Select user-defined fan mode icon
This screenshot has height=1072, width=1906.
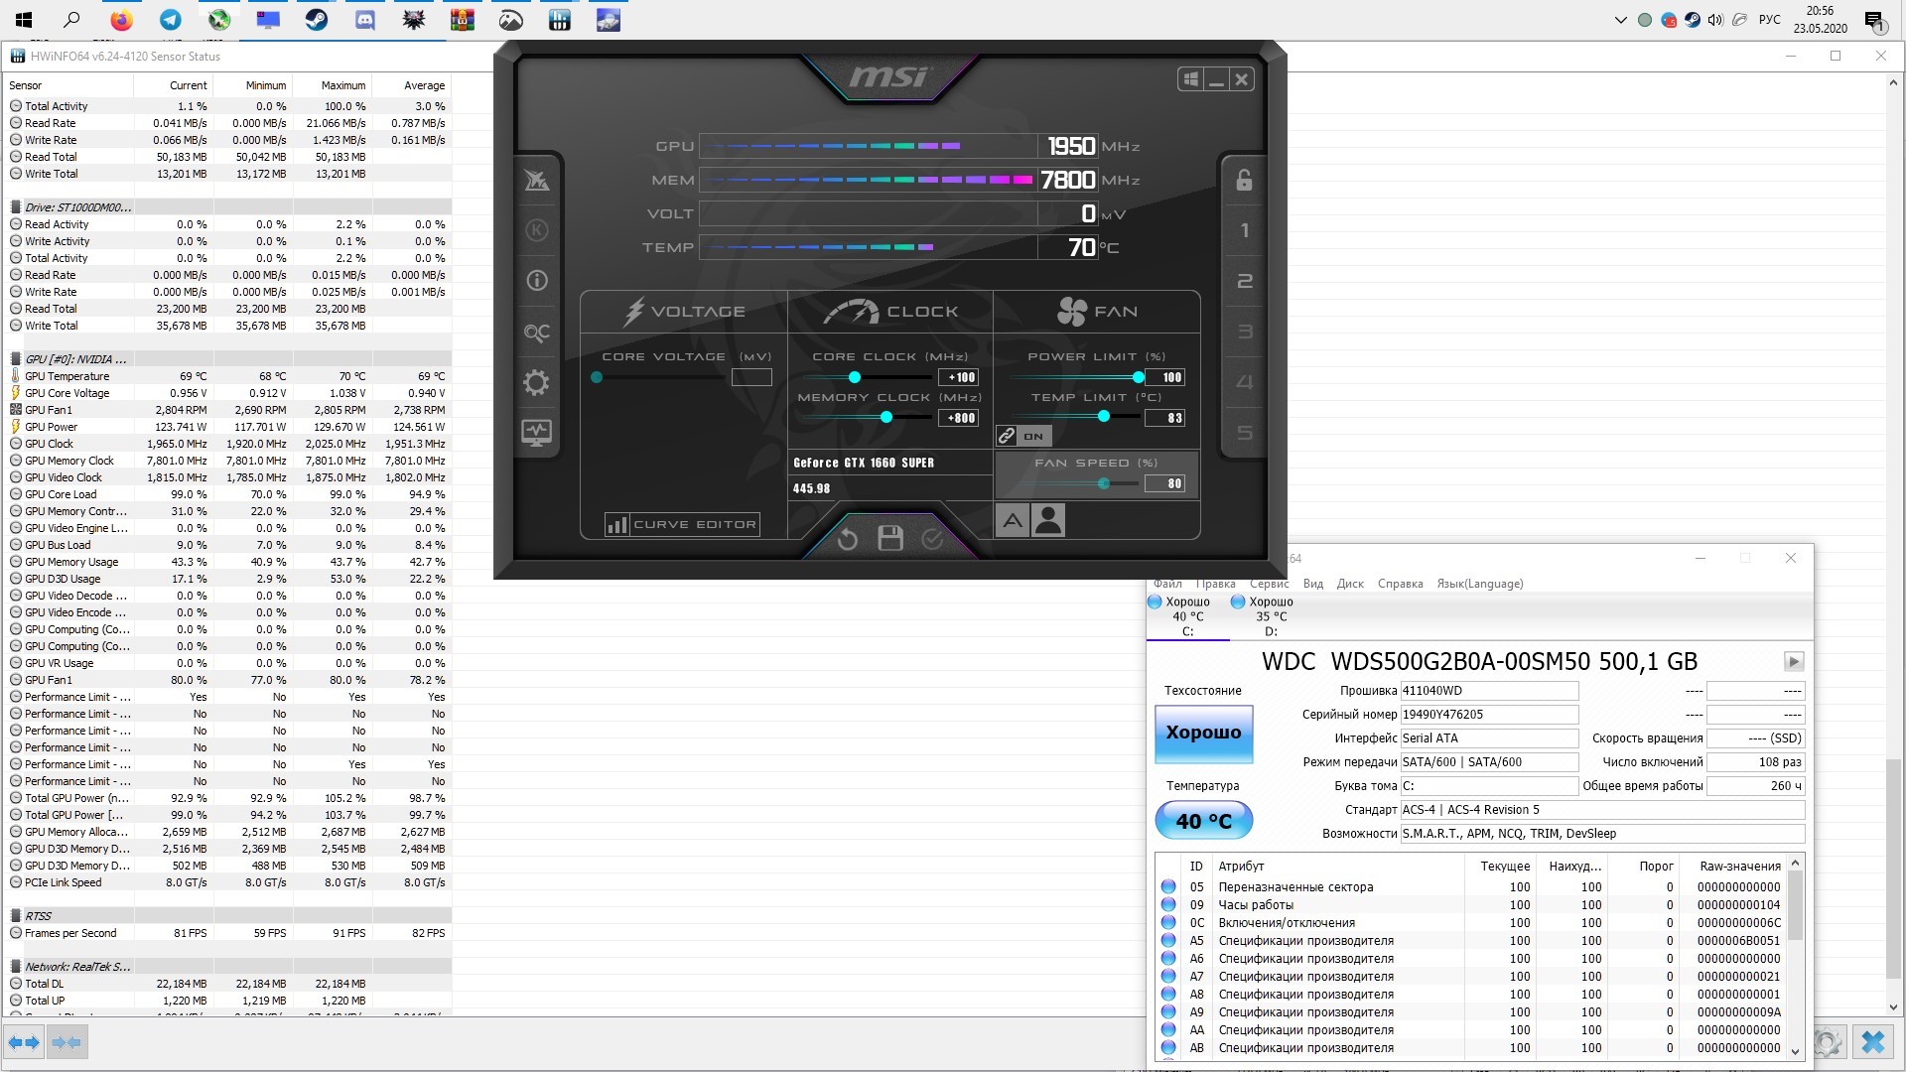coord(1048,520)
